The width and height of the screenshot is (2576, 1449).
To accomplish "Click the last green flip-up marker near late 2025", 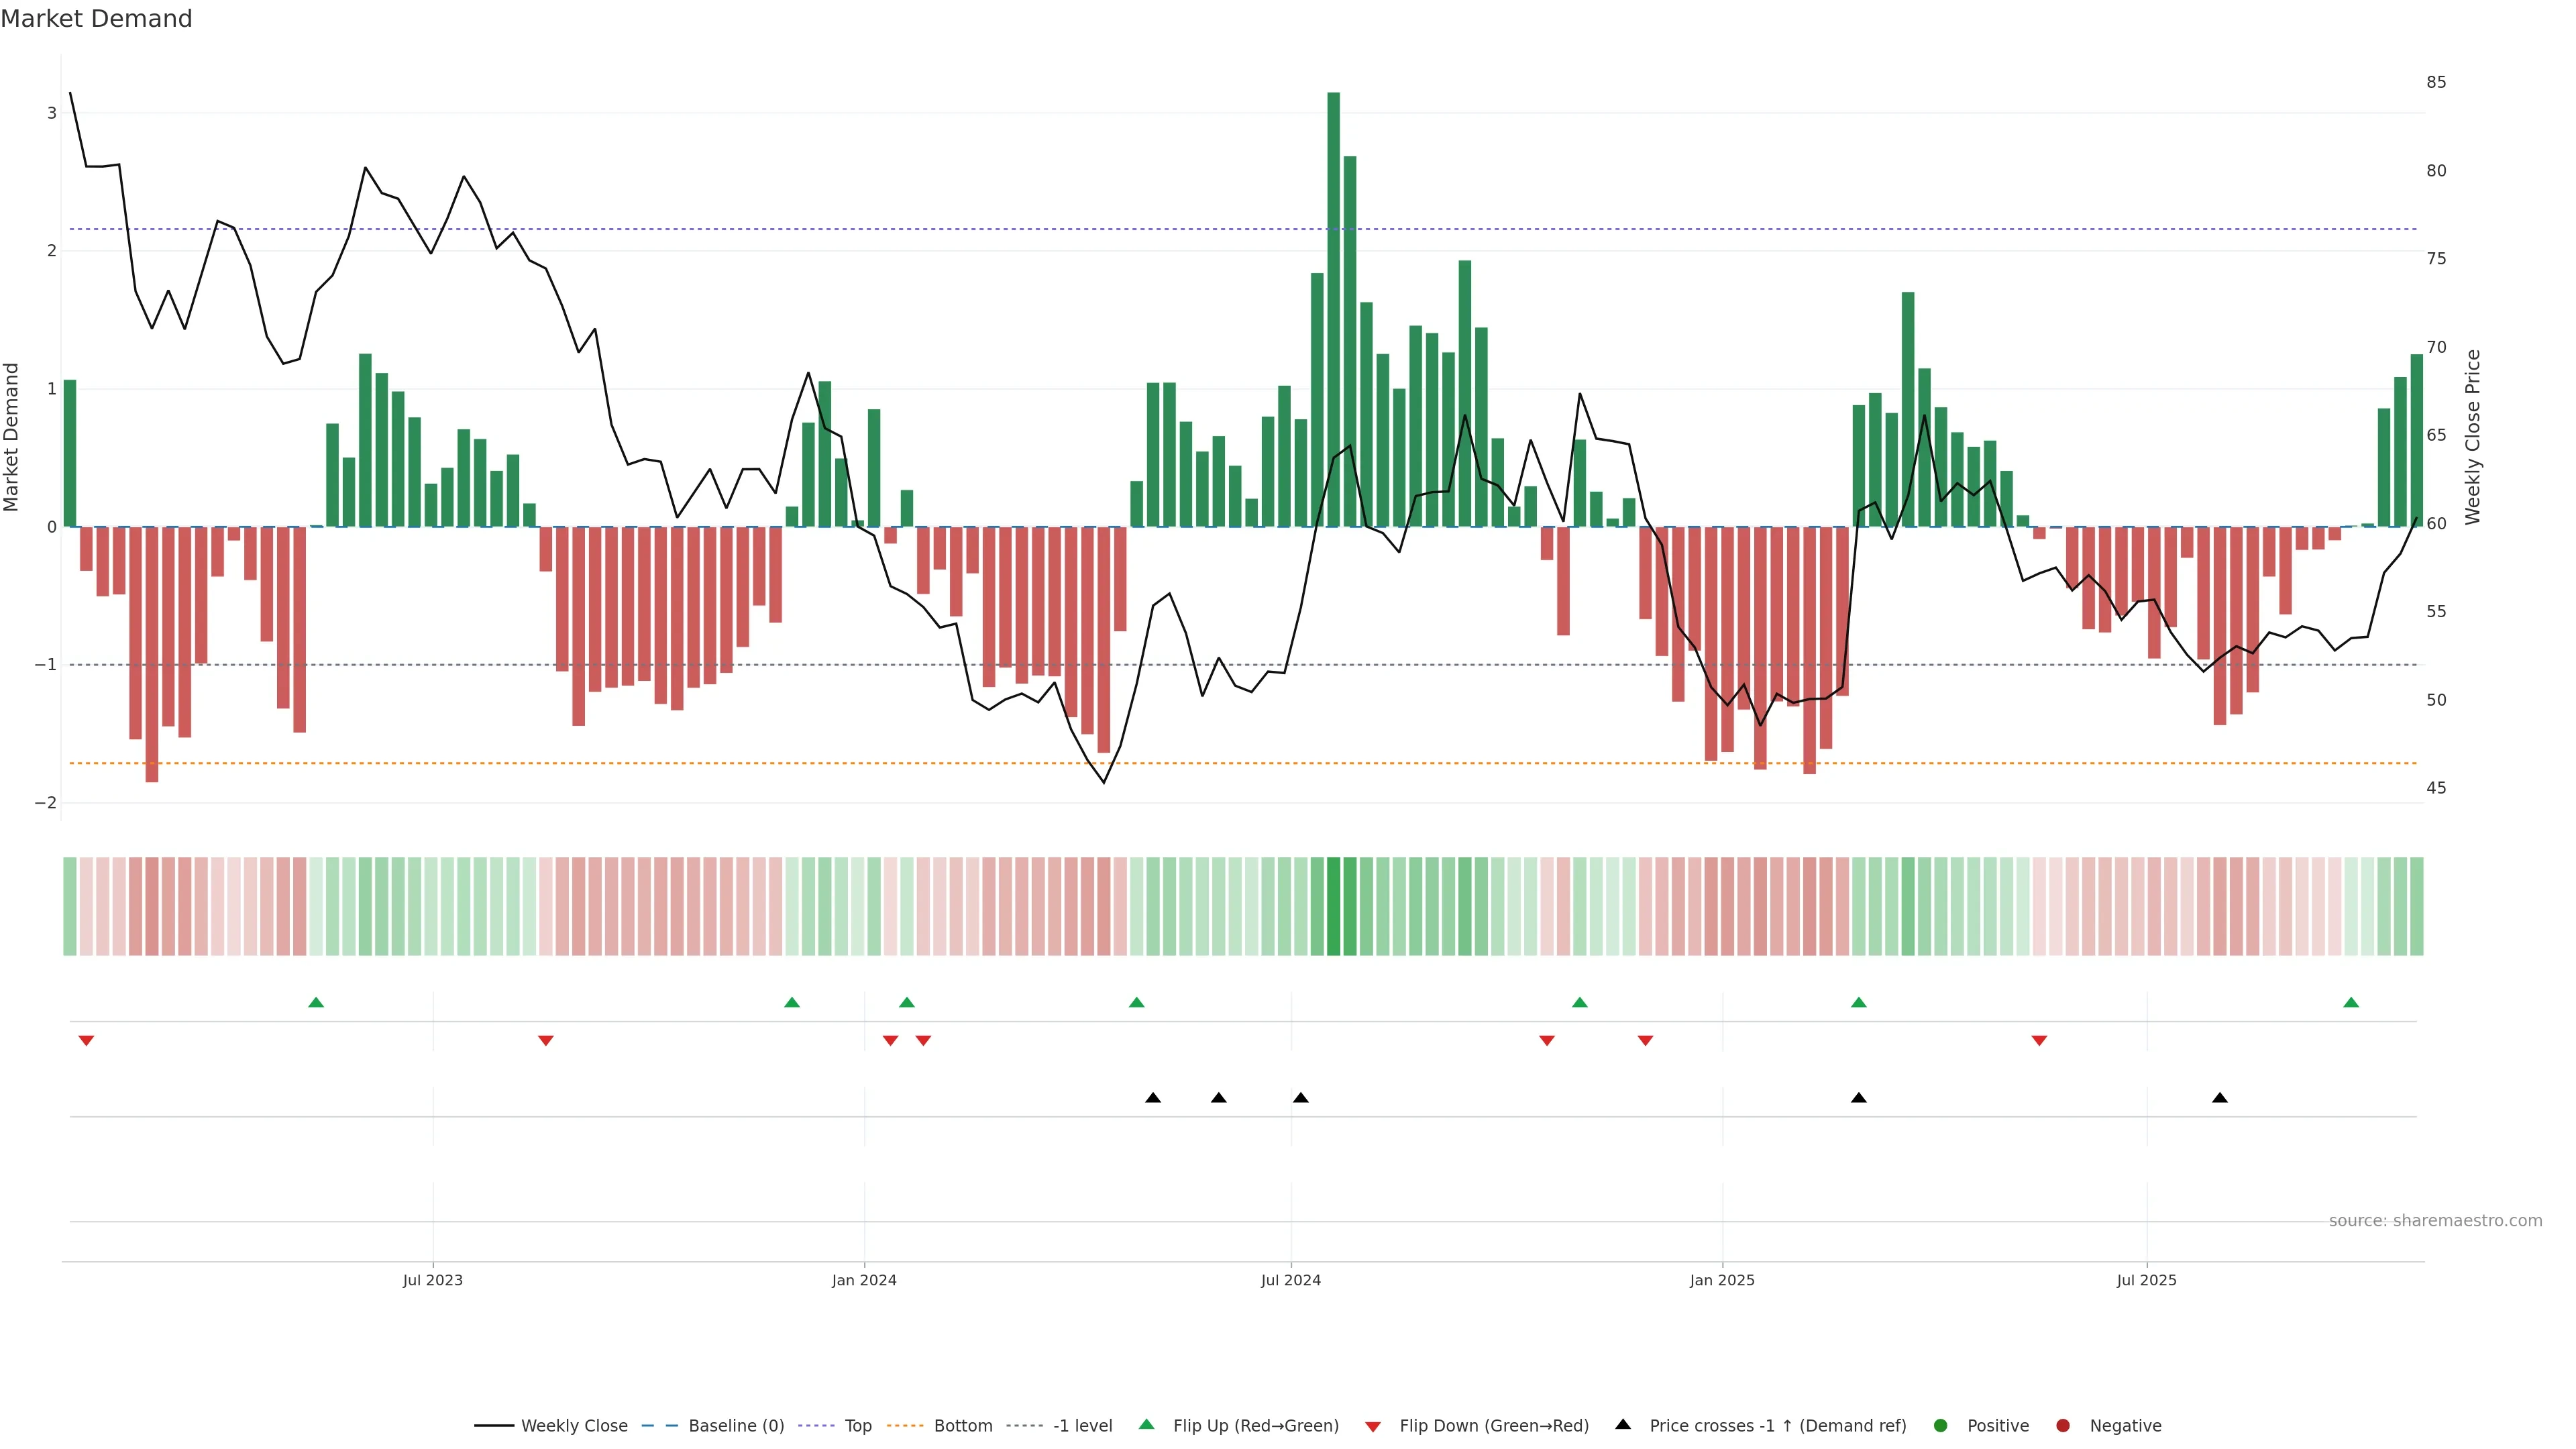I will tap(2351, 1002).
